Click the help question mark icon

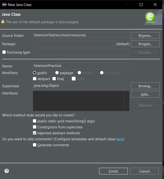click(x=7, y=171)
